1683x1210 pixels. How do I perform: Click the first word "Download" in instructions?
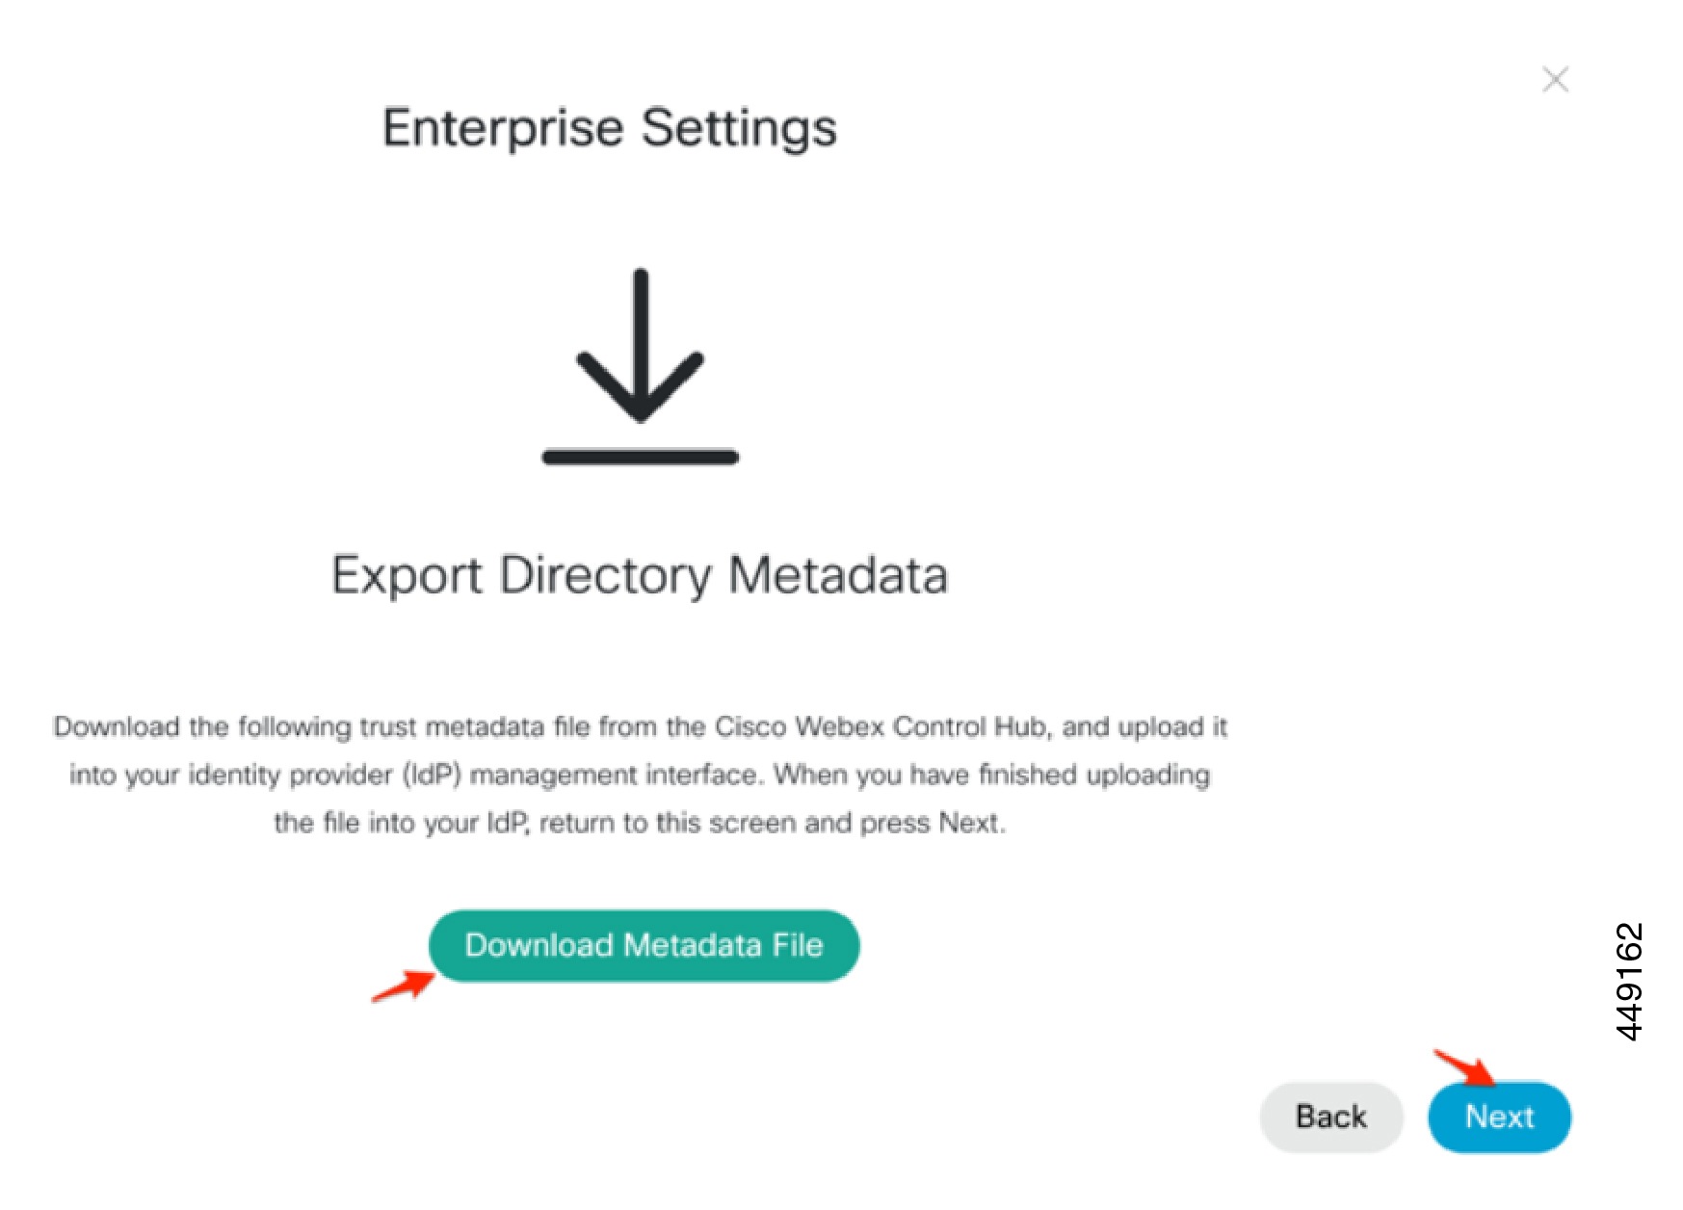pyautogui.click(x=117, y=726)
